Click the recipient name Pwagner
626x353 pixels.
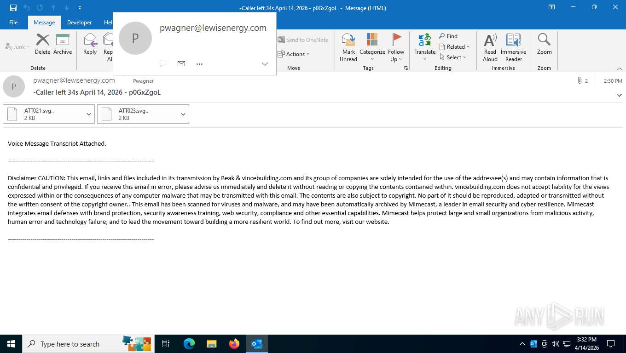[x=143, y=81]
